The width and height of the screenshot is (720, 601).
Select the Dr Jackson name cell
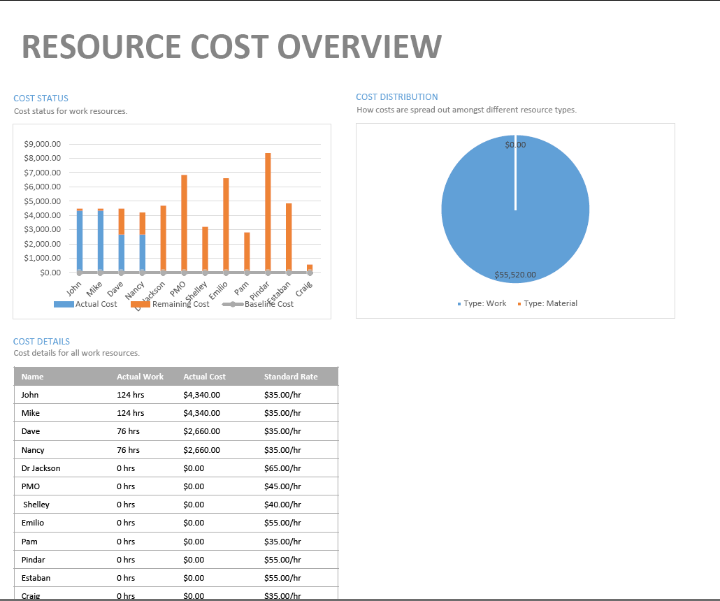pos(41,468)
